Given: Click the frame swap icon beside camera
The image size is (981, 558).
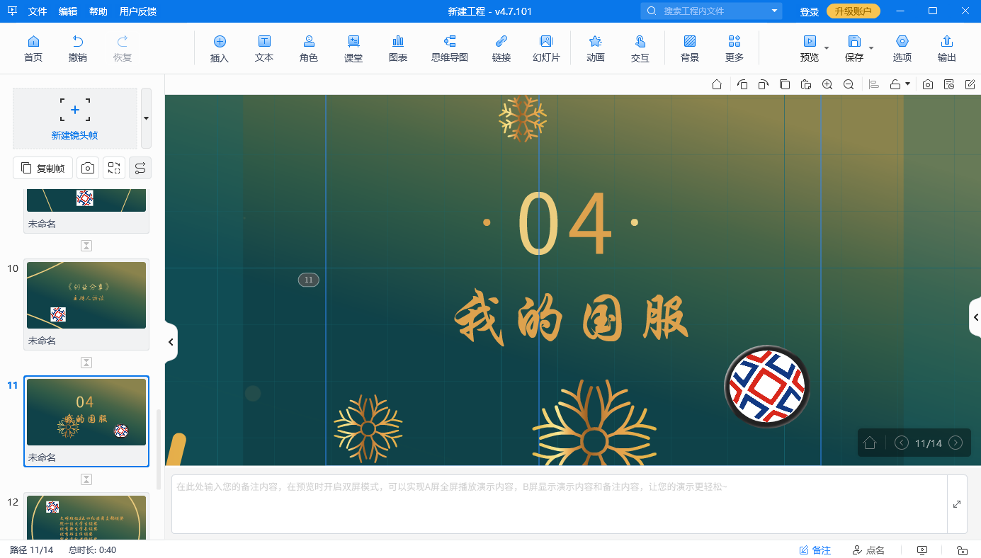Looking at the screenshot, I should (x=114, y=168).
